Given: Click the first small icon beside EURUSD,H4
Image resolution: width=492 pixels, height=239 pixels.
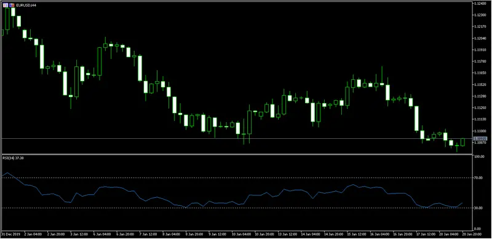Looking at the screenshot, I should click(x=6, y=6).
